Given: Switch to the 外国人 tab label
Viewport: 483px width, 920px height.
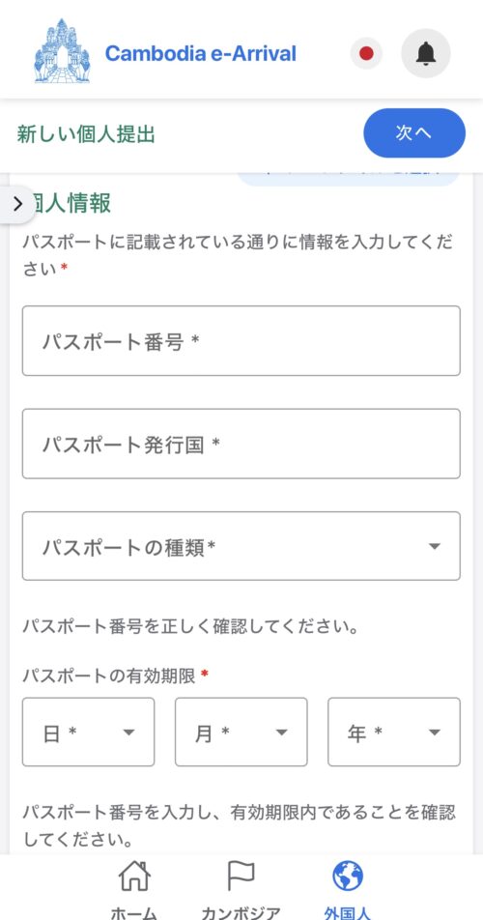Looking at the screenshot, I should tap(348, 912).
